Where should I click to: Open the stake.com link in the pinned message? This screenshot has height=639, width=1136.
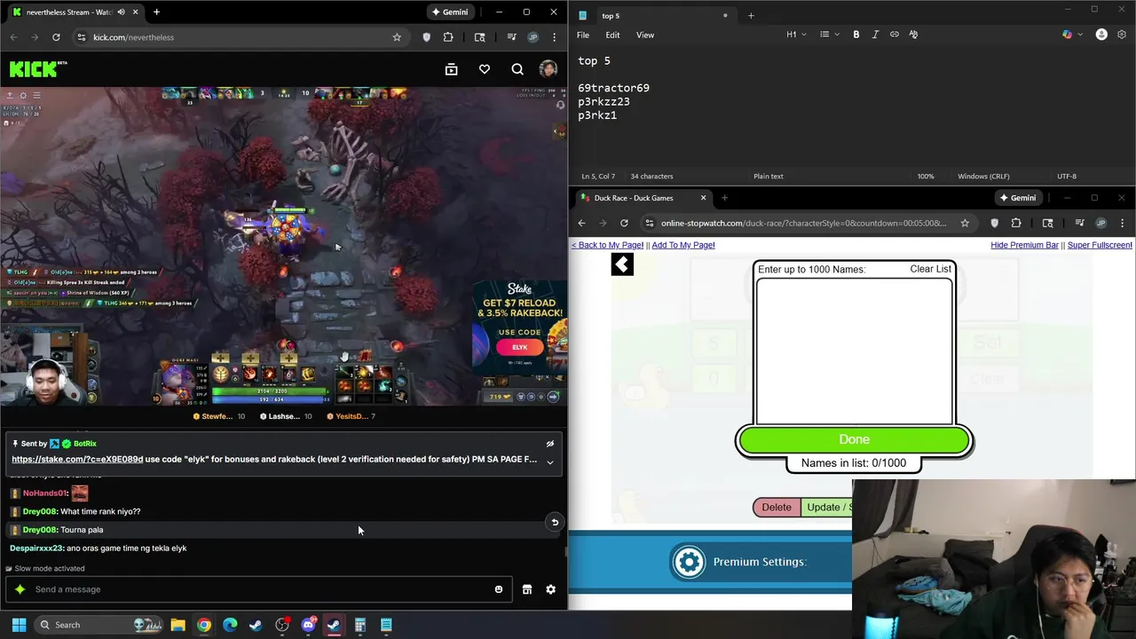pyautogui.click(x=77, y=460)
